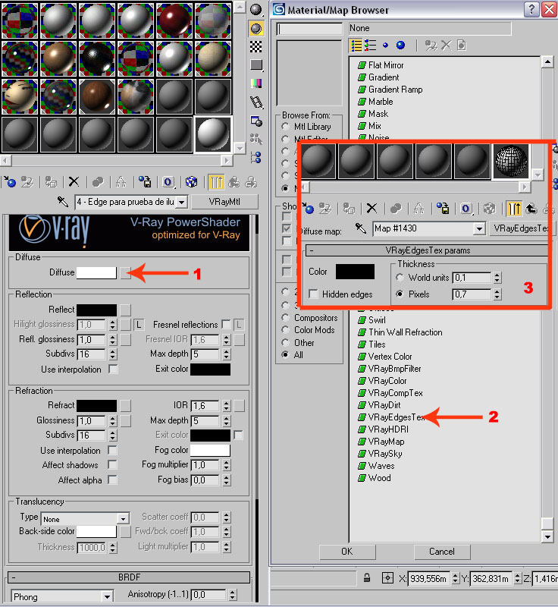Image resolution: width=558 pixels, height=607 pixels.
Task: Click the Go to Parent icon
Action: click(234, 181)
